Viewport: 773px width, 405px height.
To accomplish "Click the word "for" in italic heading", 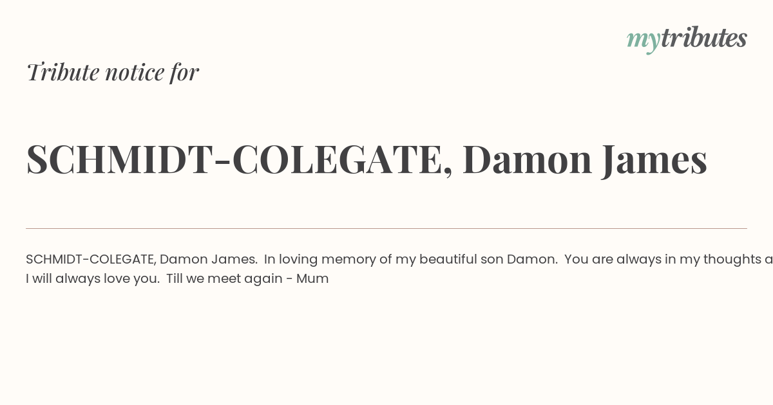I will tap(184, 72).
